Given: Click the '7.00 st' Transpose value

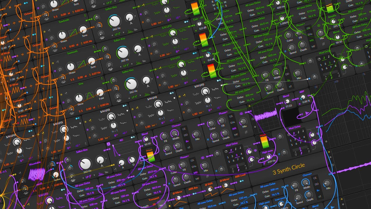Looking at the screenshot, I should [14, 79].
